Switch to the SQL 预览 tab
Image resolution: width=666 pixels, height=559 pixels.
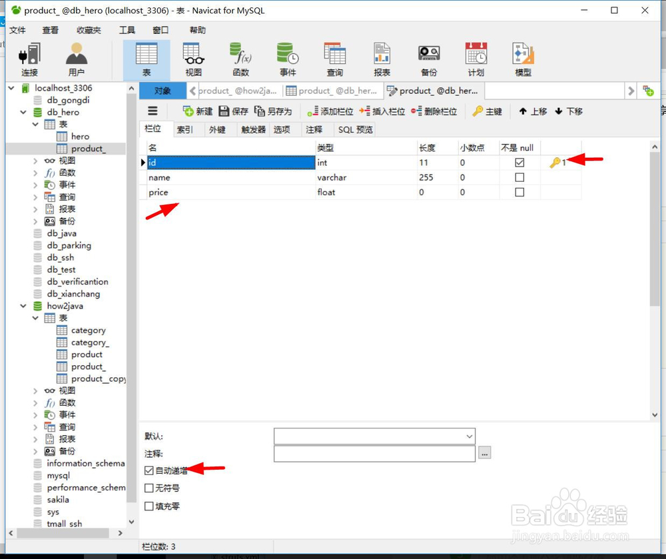(354, 129)
